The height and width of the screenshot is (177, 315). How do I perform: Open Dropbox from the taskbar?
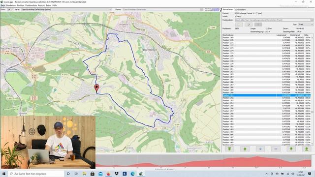click(116, 174)
